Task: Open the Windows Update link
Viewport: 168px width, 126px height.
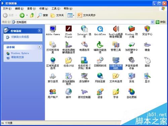Action: [x=20, y=53]
